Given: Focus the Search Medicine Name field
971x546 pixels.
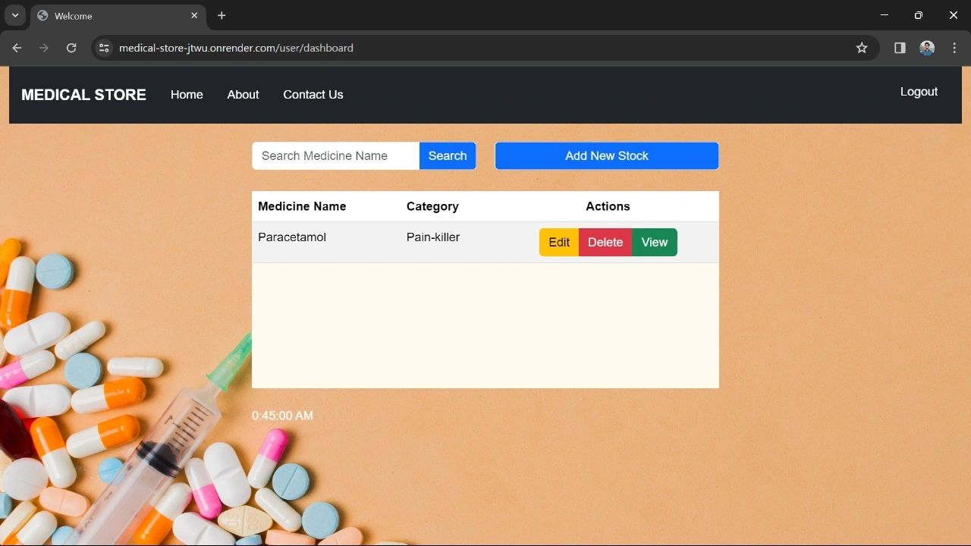Looking at the screenshot, I should click(x=335, y=156).
